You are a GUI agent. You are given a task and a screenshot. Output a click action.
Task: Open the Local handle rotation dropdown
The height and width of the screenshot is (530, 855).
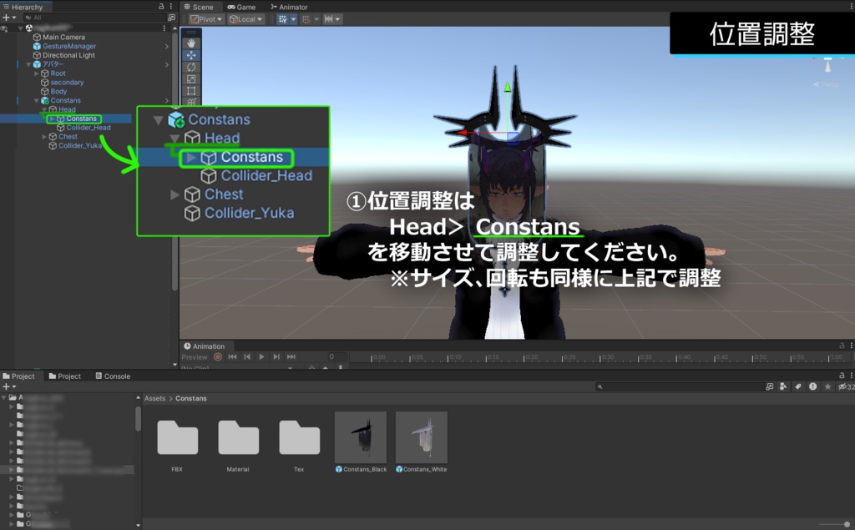pos(246,19)
